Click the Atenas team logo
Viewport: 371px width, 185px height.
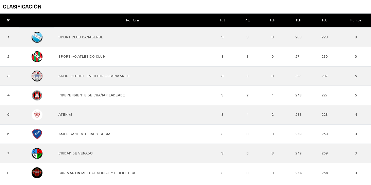(37, 114)
